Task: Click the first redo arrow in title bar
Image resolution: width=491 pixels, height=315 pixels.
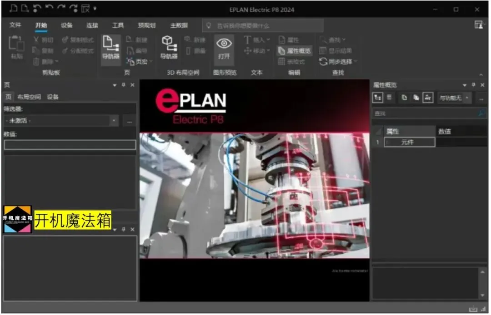Action: tap(61, 9)
